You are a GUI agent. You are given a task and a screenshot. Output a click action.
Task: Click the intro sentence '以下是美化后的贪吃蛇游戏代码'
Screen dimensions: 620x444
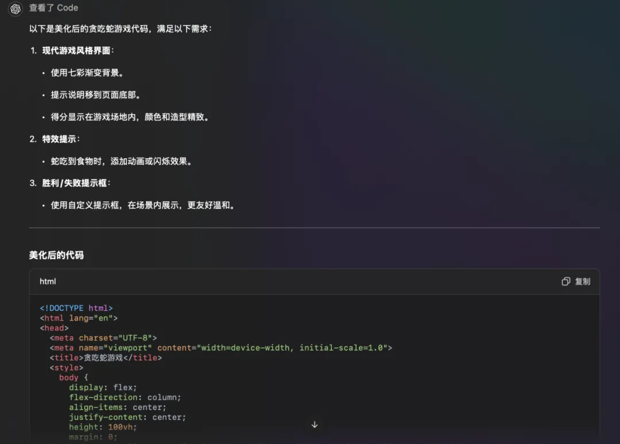tap(89, 29)
